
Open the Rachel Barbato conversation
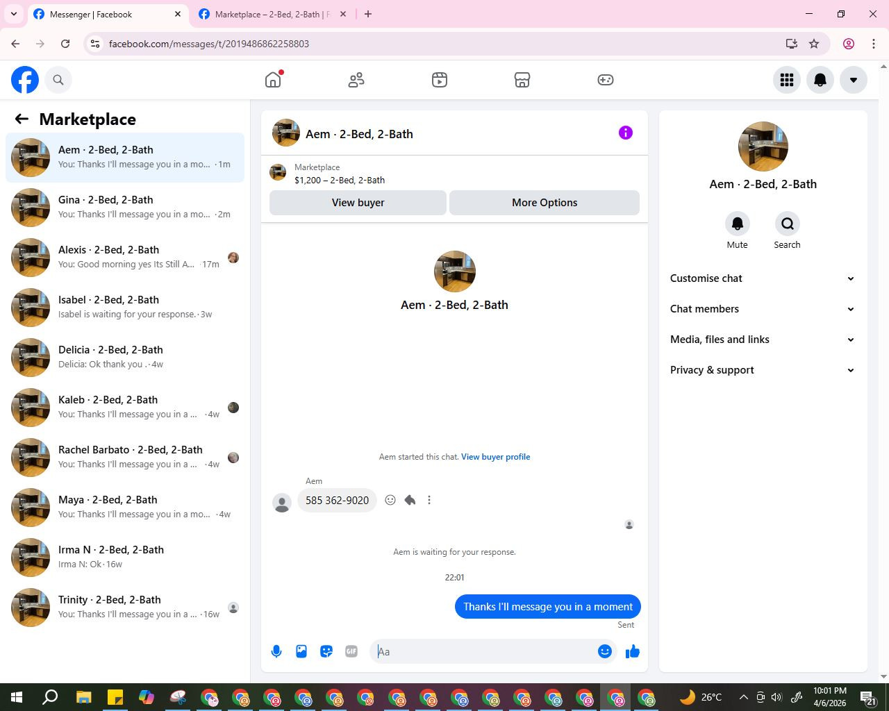tap(125, 458)
